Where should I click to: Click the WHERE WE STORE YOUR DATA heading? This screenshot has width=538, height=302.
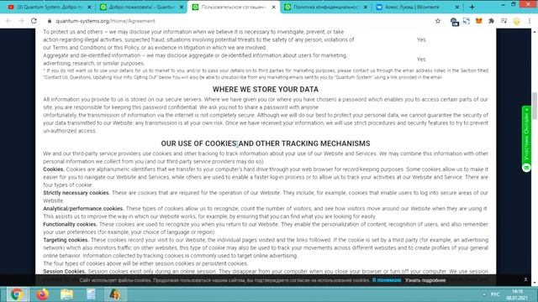pos(266,90)
